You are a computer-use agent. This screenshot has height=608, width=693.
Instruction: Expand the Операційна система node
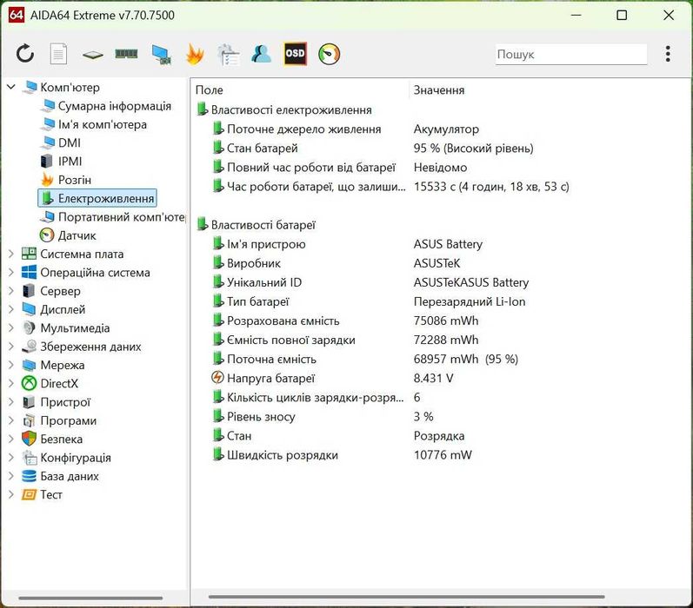[x=11, y=273]
